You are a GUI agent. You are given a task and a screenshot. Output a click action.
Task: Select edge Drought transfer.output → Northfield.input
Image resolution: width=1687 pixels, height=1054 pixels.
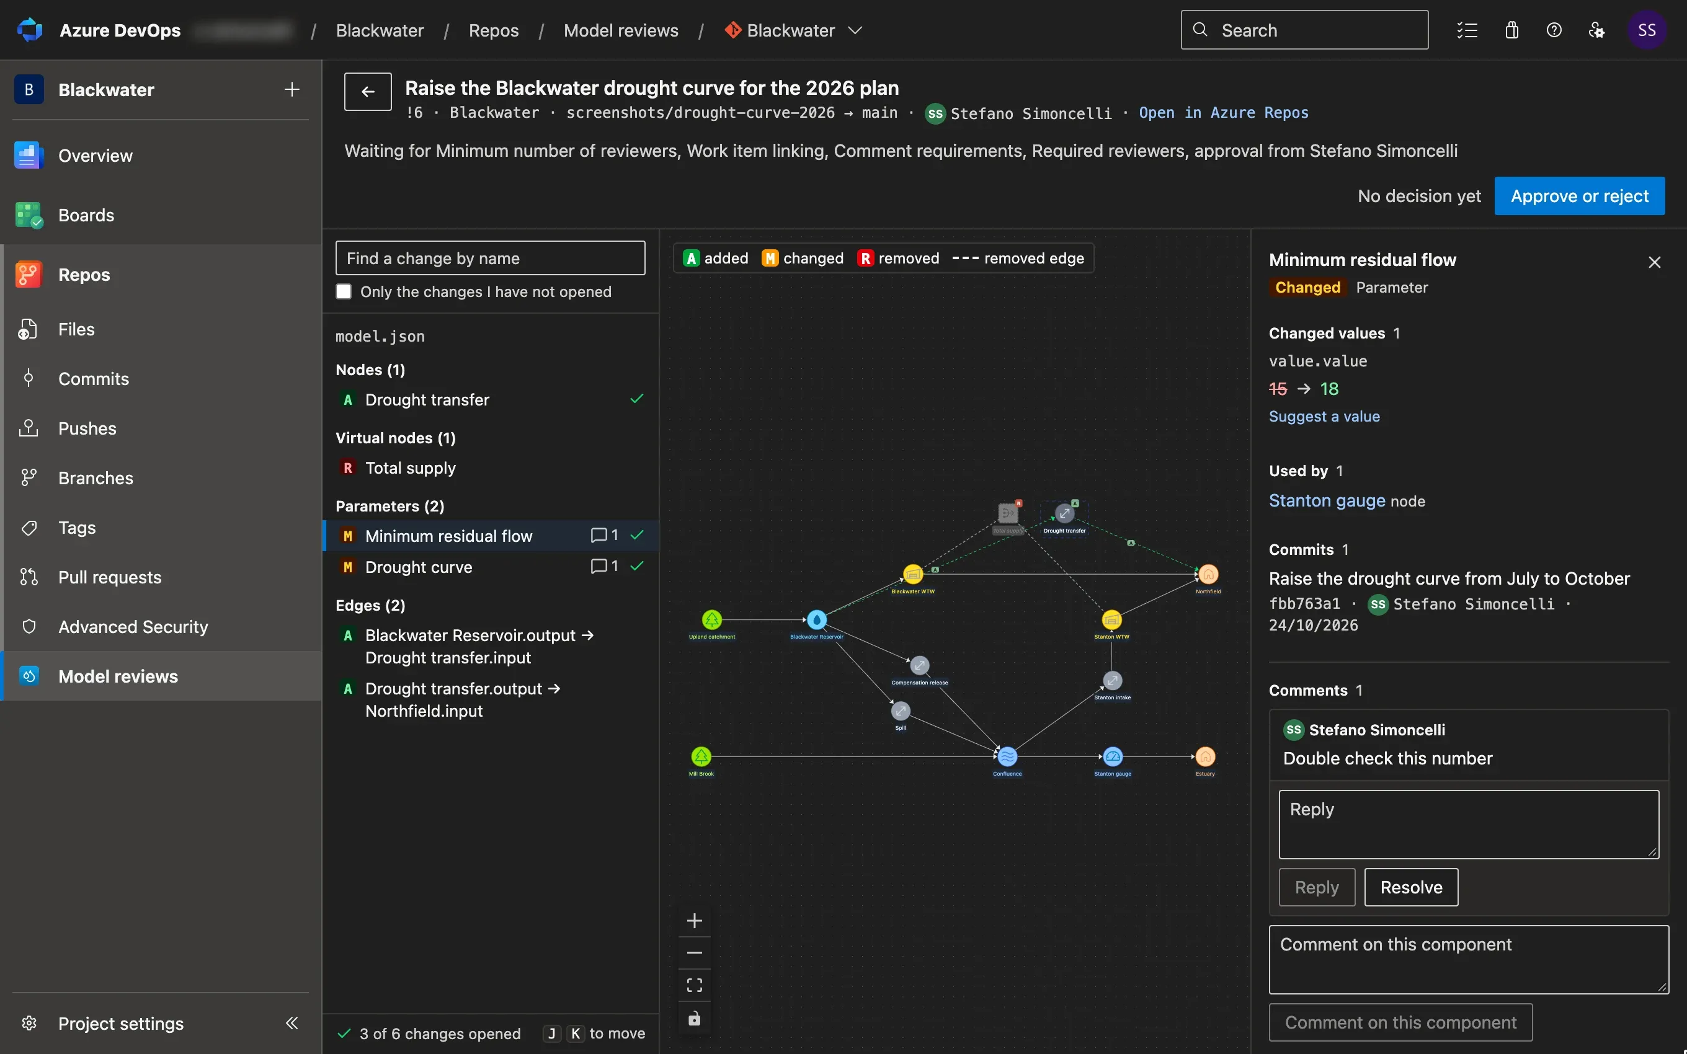point(490,699)
